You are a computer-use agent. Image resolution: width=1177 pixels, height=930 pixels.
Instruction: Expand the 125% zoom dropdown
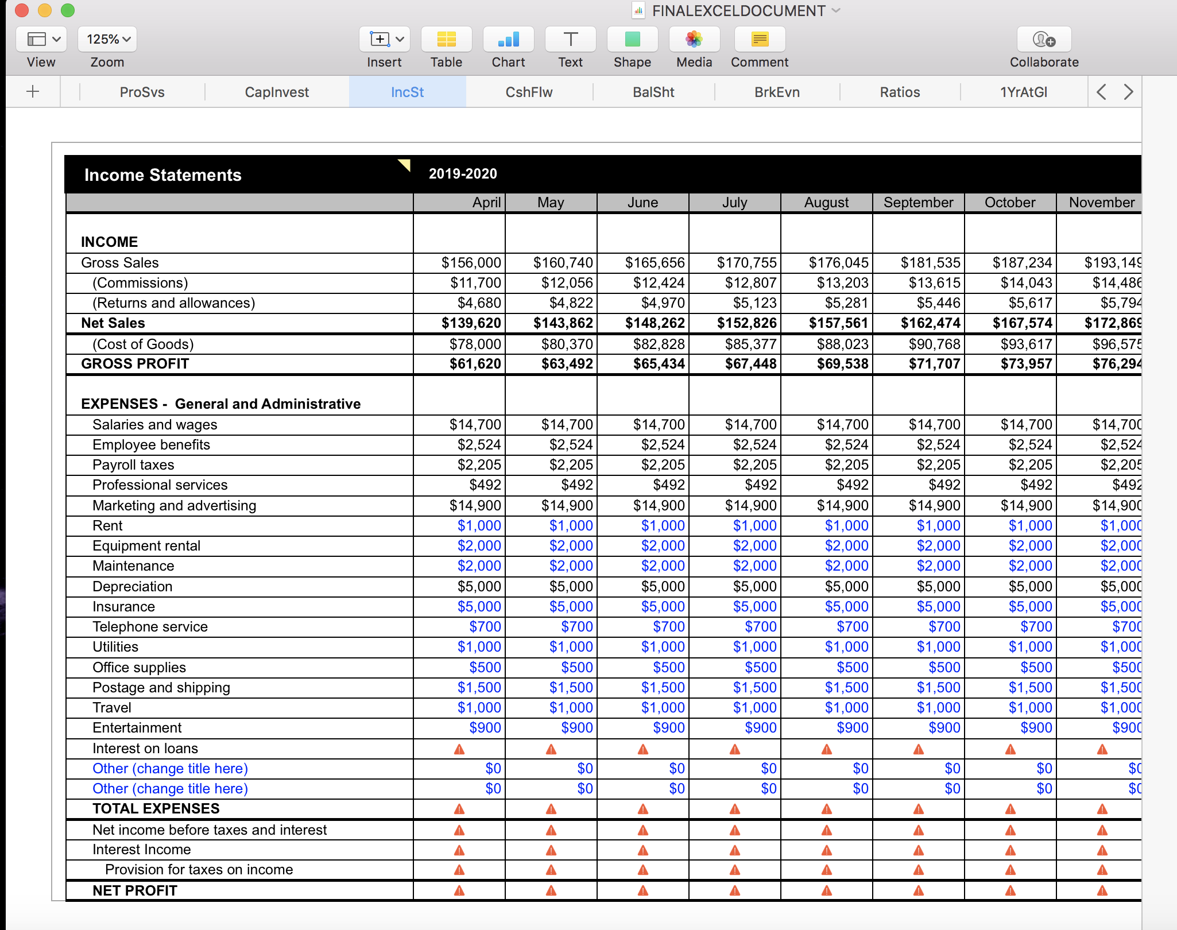tap(107, 39)
